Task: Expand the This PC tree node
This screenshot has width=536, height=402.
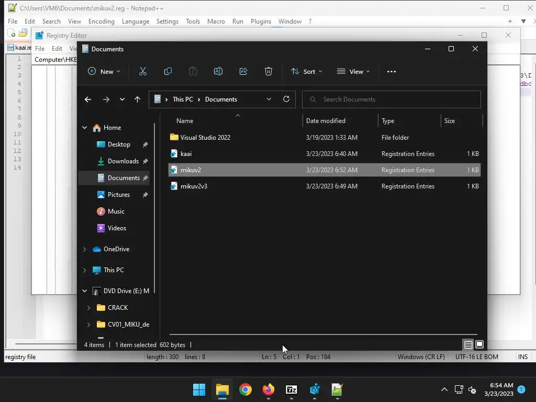Action: pos(84,270)
